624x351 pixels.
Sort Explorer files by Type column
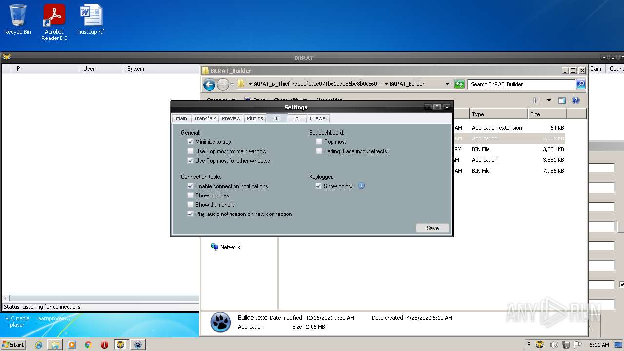pyautogui.click(x=499, y=114)
